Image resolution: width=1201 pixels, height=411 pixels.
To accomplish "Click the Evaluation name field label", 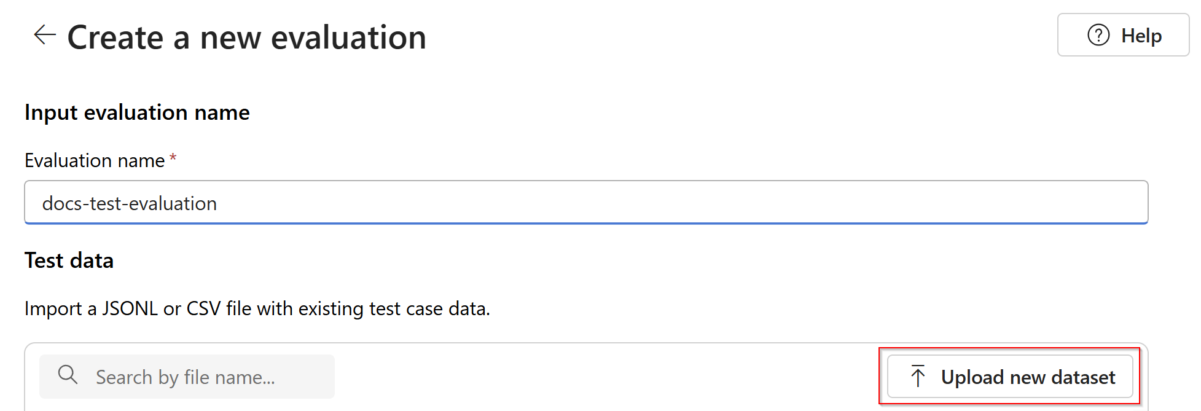I will tap(95, 160).
